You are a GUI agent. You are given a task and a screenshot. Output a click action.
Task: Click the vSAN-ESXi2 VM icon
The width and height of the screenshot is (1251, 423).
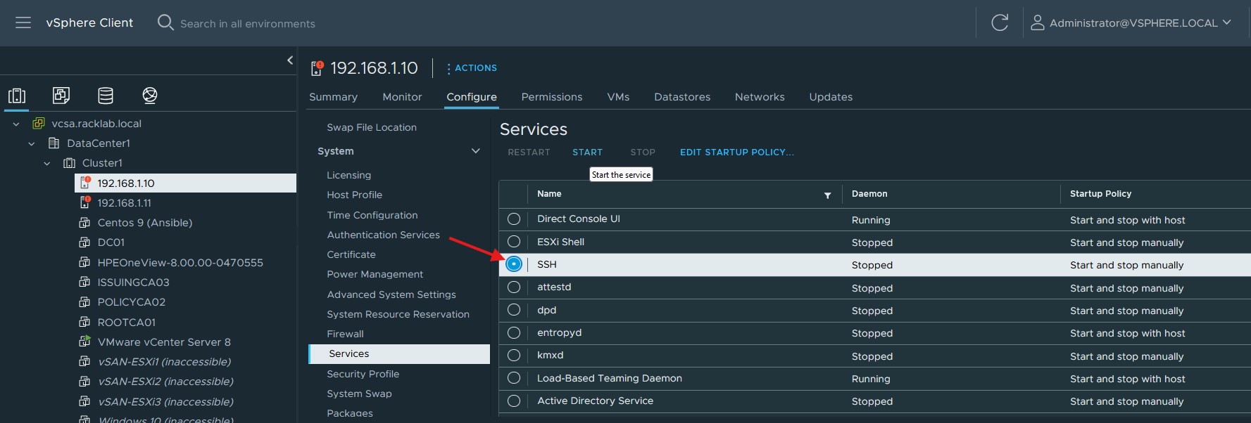[84, 381]
